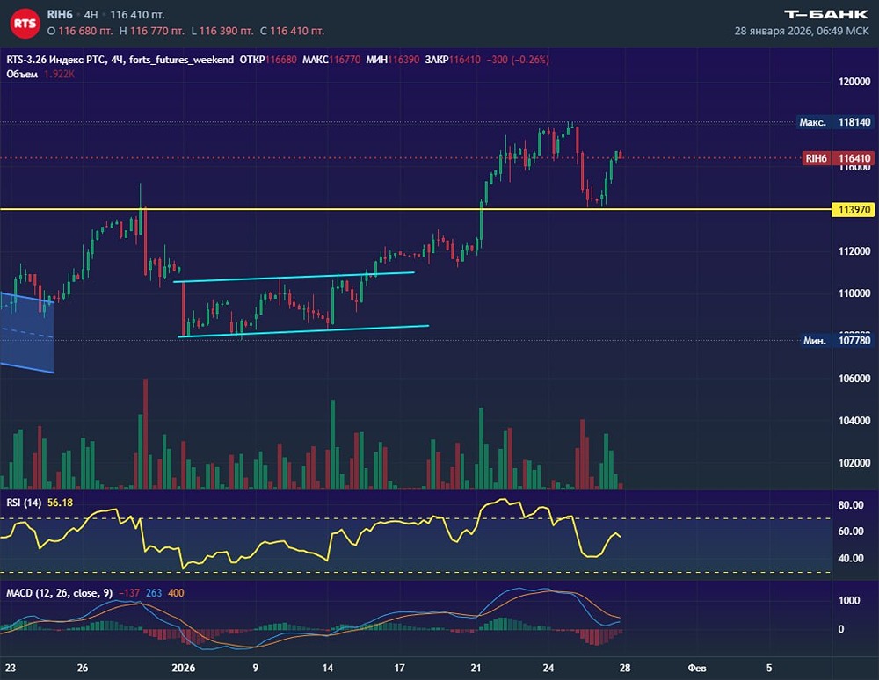The width and height of the screenshot is (879, 680).
Task: Select the blue shaded parallel channel drawing
Action: [27, 333]
